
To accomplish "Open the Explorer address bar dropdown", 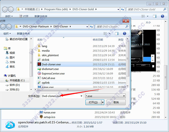I will click(x=118, y=10).
